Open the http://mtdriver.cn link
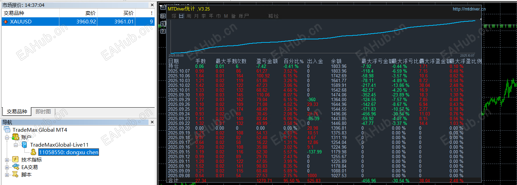Screen dimensions: 517x185 click(x=469, y=9)
